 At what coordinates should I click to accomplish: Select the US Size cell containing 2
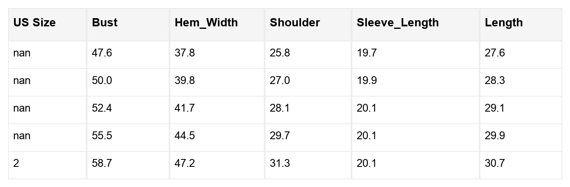click(16, 164)
